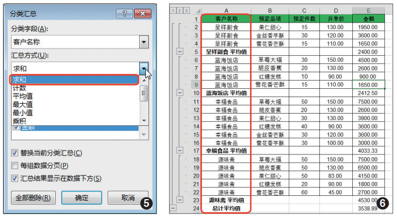Switch to outline level 3
This screenshot has width=397, height=219.
point(186,10)
